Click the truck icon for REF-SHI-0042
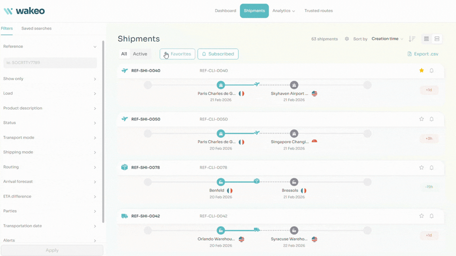The width and height of the screenshot is (456, 256). click(x=125, y=216)
